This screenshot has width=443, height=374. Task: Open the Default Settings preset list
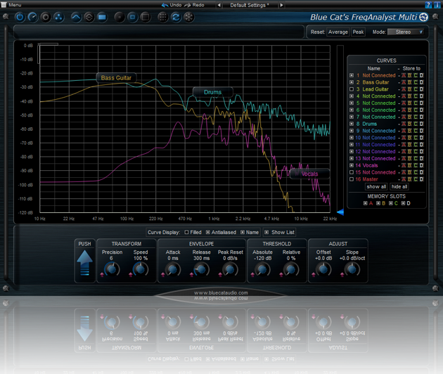[x=250, y=5]
